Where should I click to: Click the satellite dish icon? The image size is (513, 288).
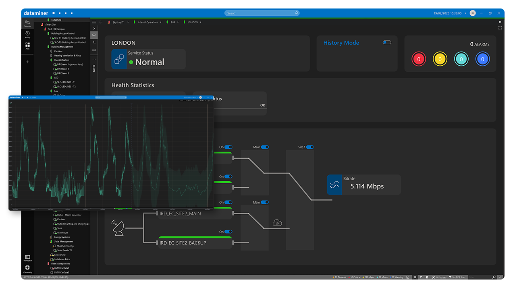pyautogui.click(x=118, y=228)
